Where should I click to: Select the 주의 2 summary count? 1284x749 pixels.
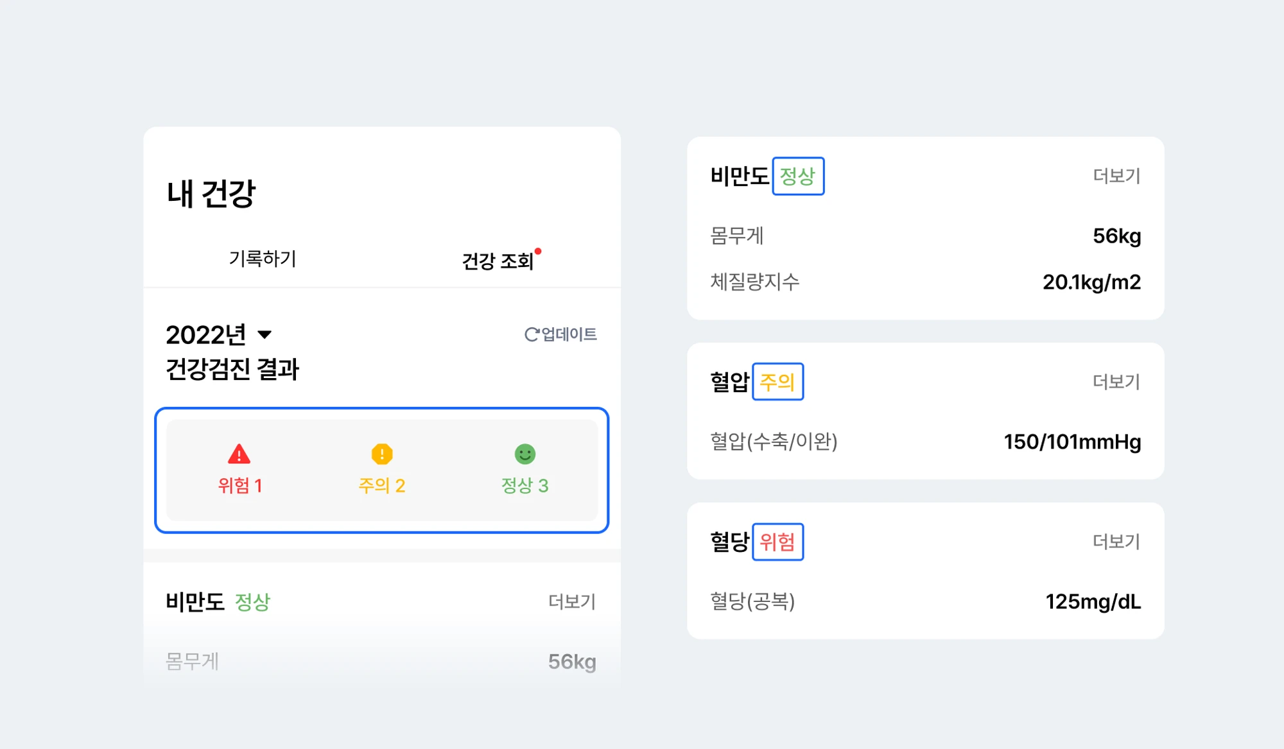point(382,485)
